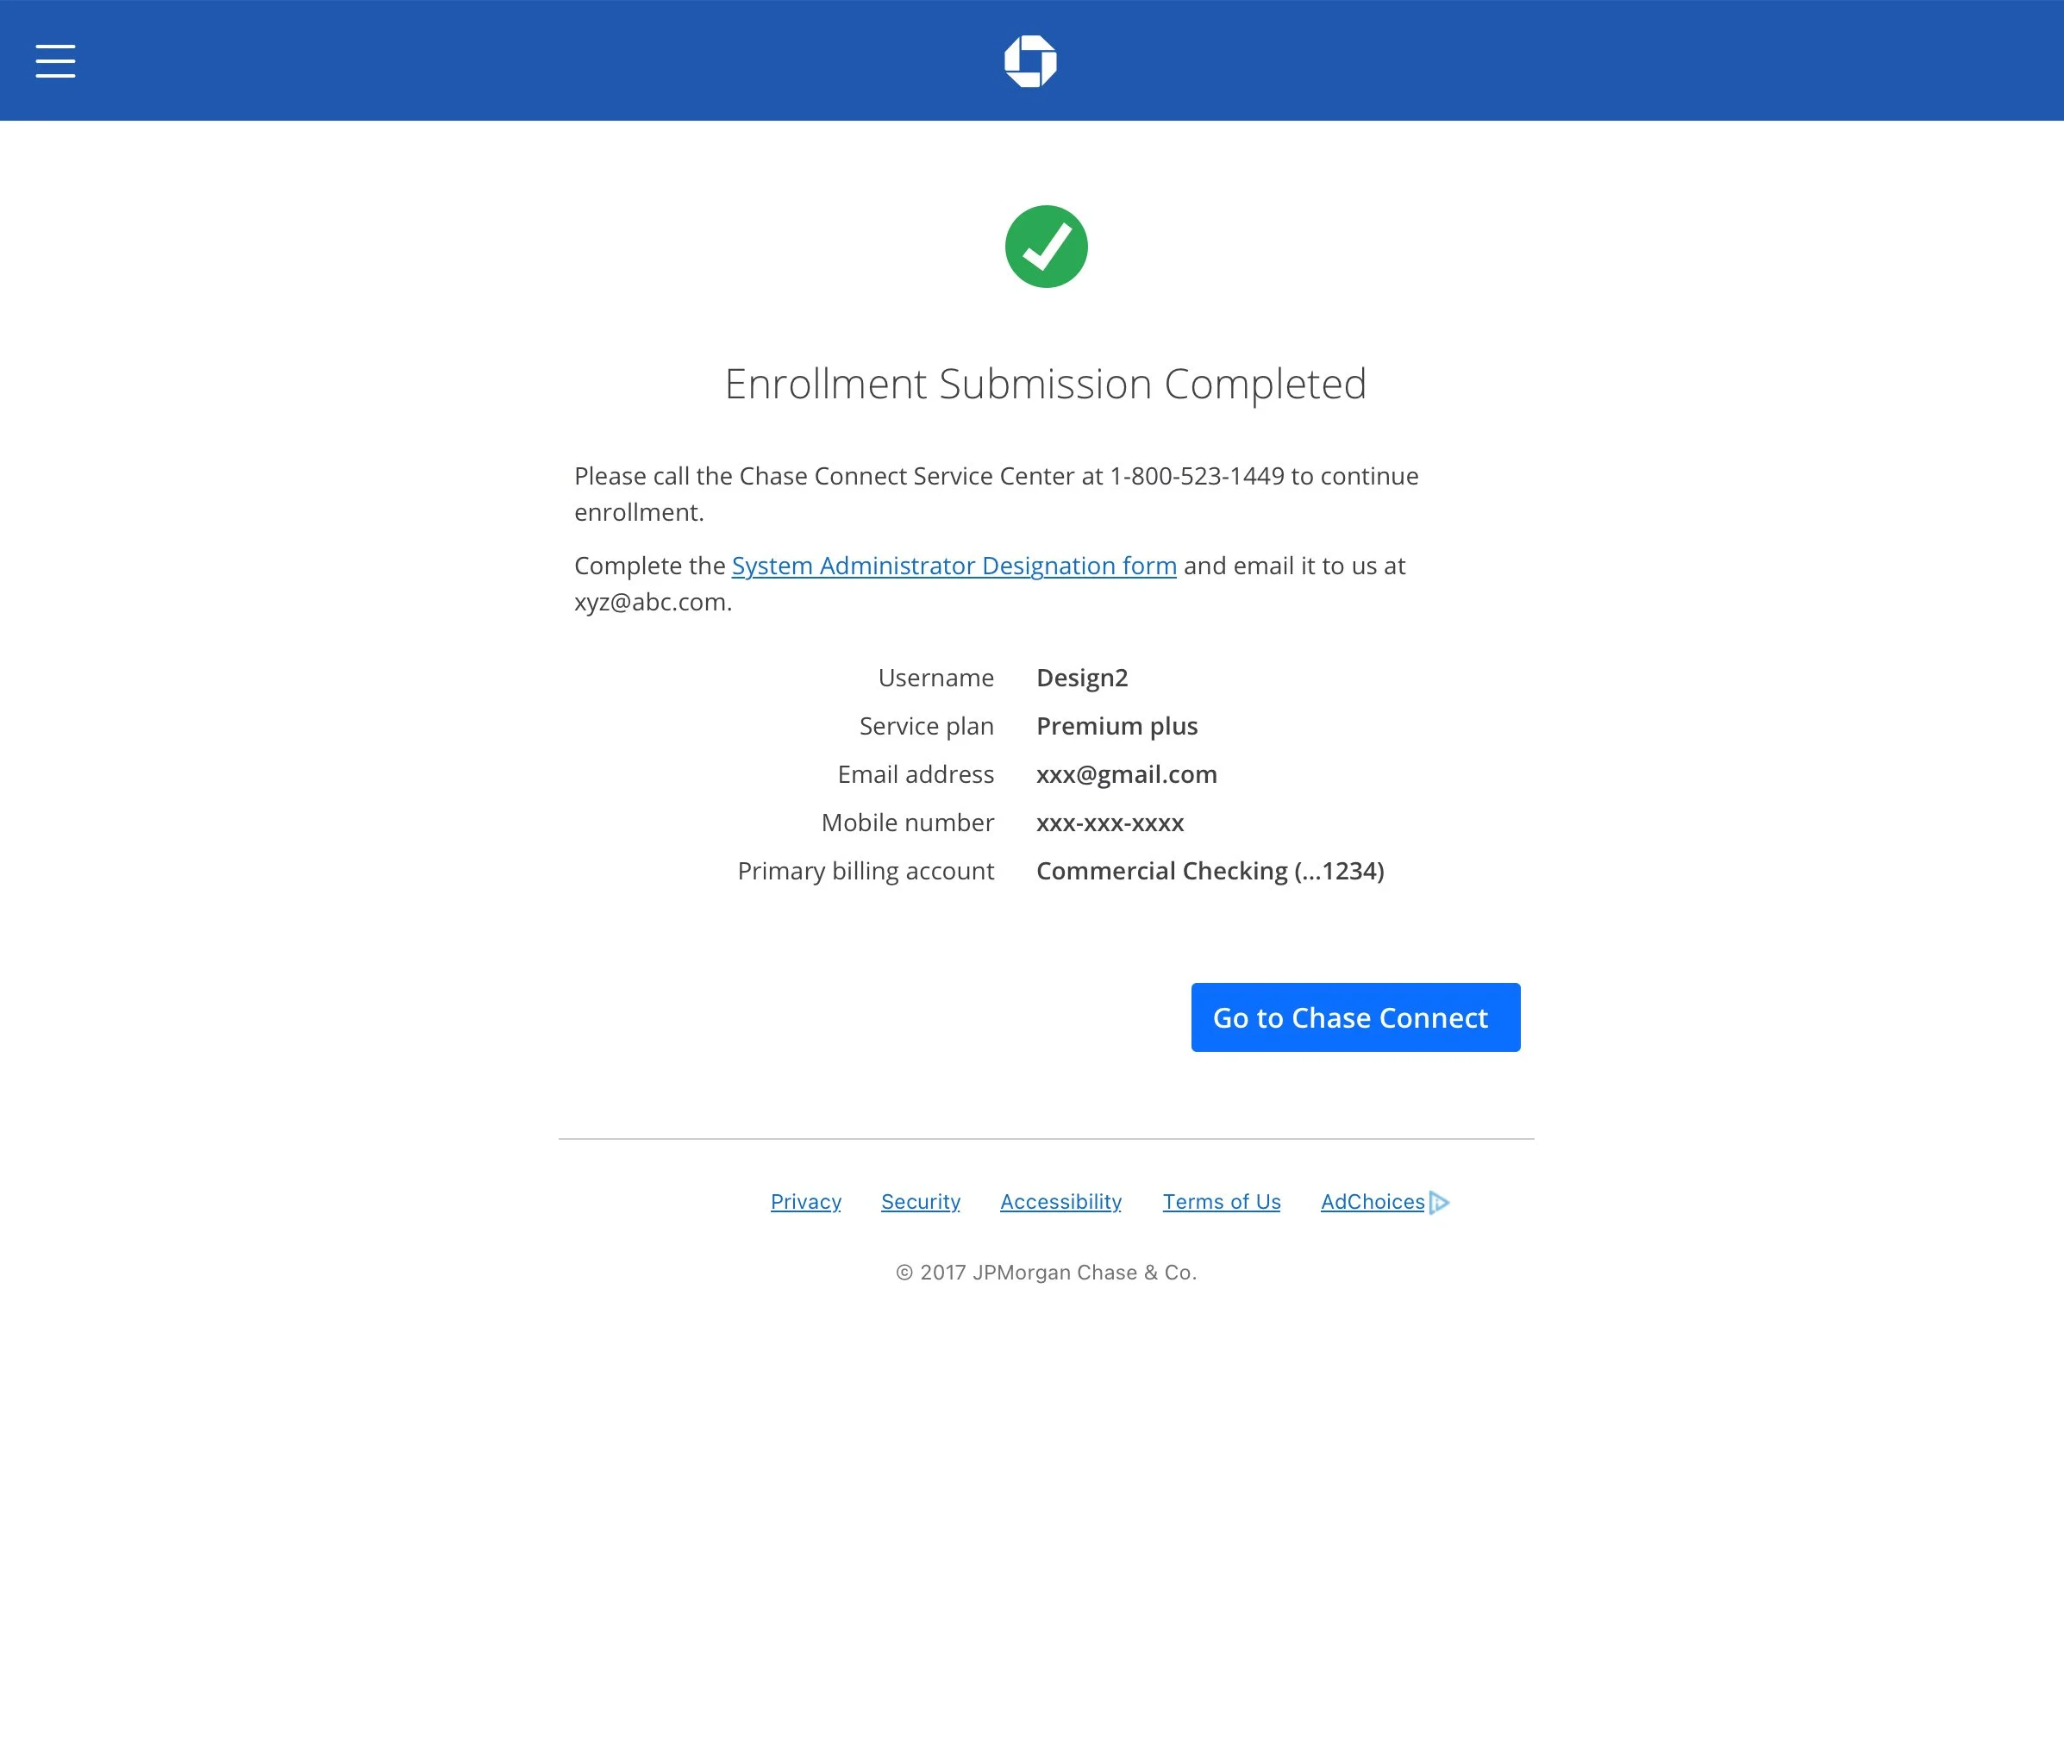This screenshot has width=2064, height=1752.
Task: Click the xyz@abc.com email text
Action: [x=651, y=603]
